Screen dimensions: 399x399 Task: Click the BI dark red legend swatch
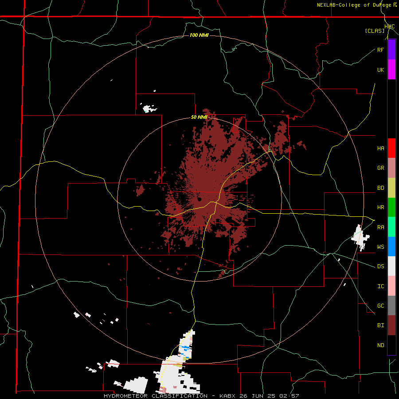pyautogui.click(x=391, y=325)
